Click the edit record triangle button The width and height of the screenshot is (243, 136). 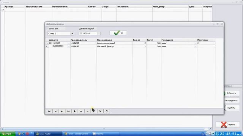click(87, 111)
